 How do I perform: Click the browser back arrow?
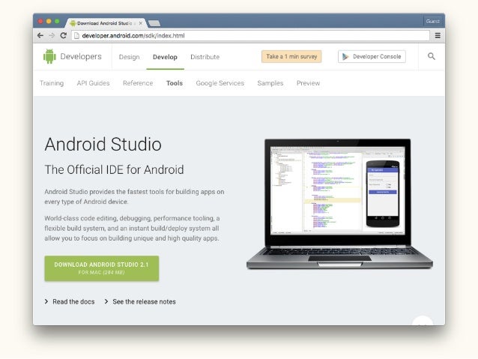point(40,35)
